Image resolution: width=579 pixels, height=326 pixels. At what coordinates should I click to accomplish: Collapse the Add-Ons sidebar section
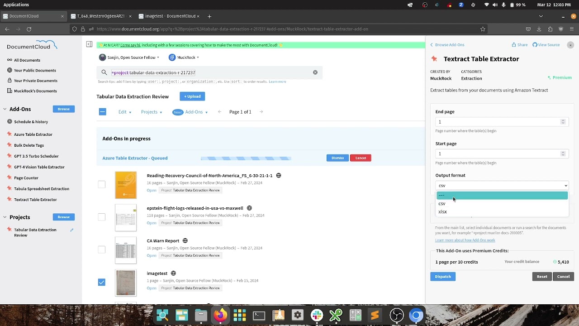(5, 109)
